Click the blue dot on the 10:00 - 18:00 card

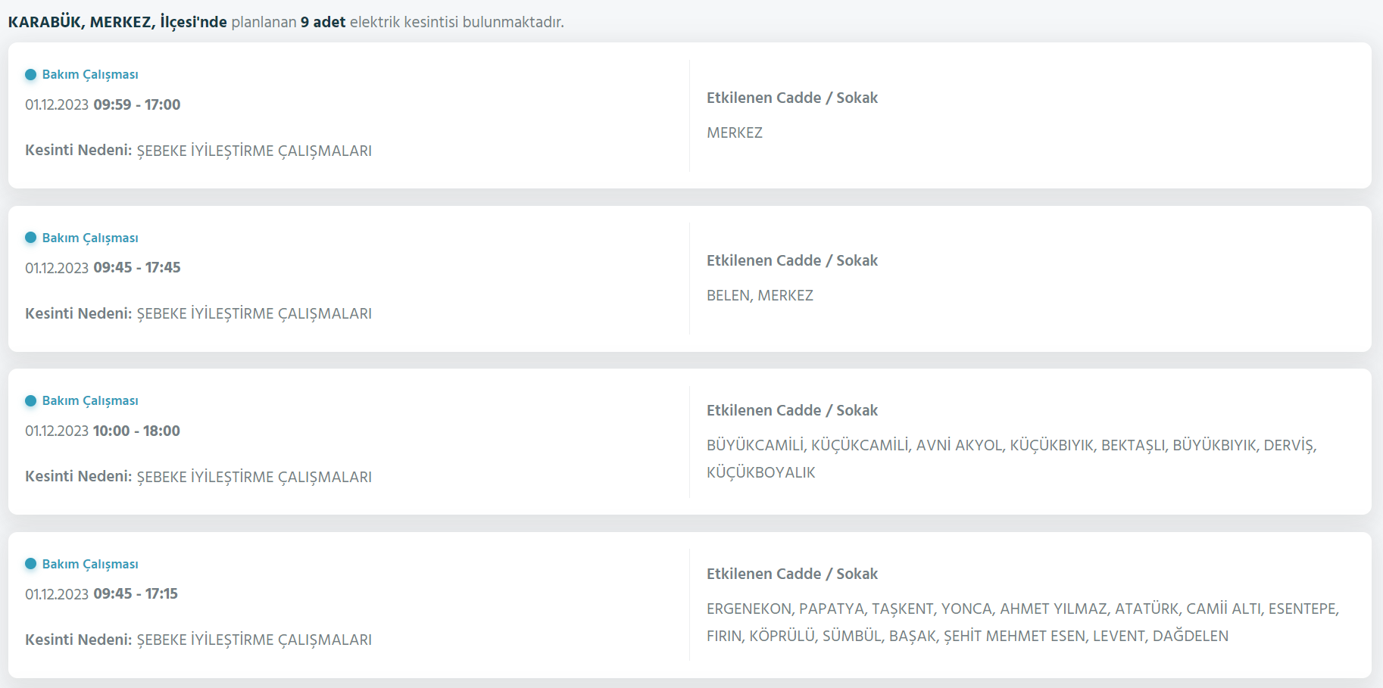pos(30,400)
